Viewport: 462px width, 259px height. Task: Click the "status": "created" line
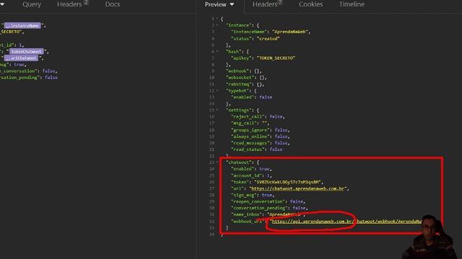coord(255,38)
